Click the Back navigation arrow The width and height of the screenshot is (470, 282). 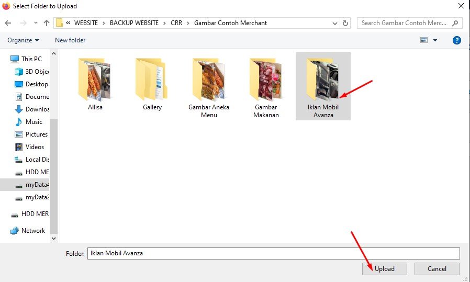tap(8, 23)
